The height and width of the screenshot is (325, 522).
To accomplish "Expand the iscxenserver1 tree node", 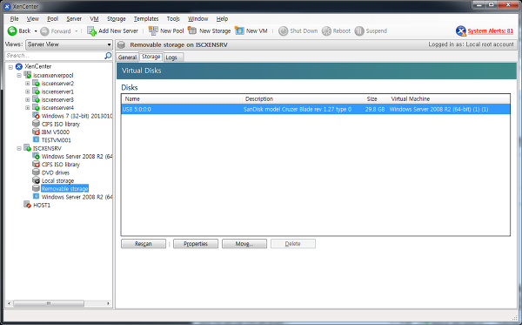I will click(x=27, y=91).
